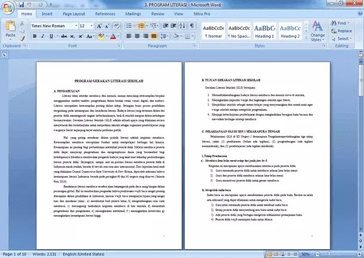364x258 pixels.
Task: Align text to the right
Action: pyautogui.click(x=146, y=36)
